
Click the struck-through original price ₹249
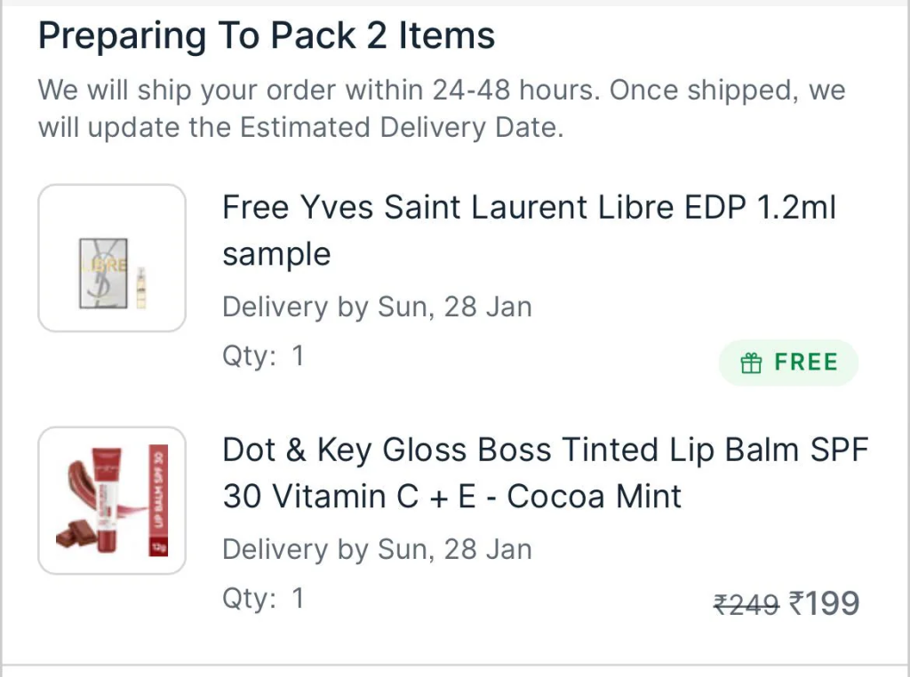point(746,602)
